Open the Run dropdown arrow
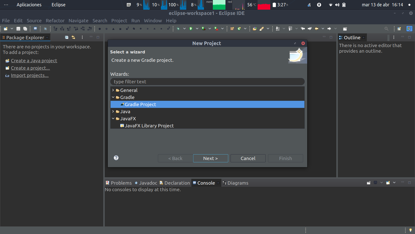Image resolution: width=415 pixels, height=234 pixels. point(197,29)
